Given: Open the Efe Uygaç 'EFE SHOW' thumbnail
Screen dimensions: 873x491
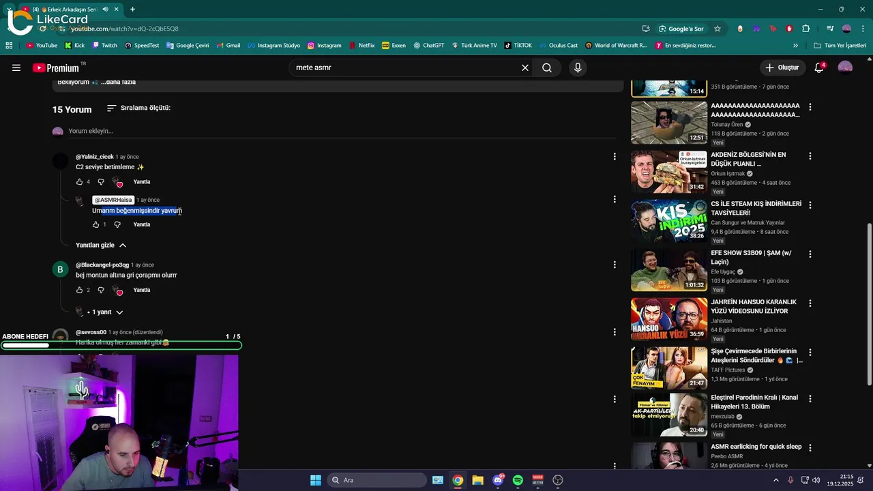Looking at the screenshot, I should pos(669,270).
